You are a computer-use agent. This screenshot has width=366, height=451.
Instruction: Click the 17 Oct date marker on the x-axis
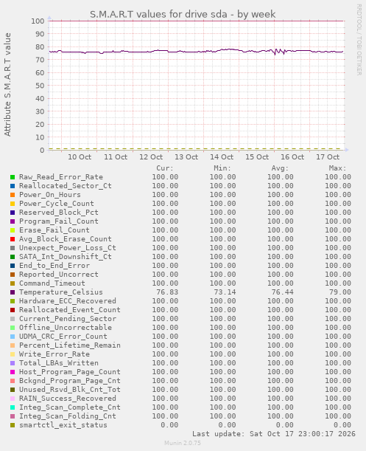coord(328,157)
